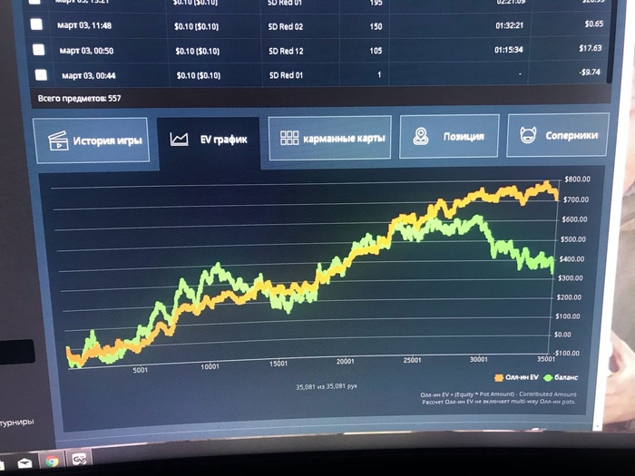Click the 20001 hand axis label

coord(345,362)
